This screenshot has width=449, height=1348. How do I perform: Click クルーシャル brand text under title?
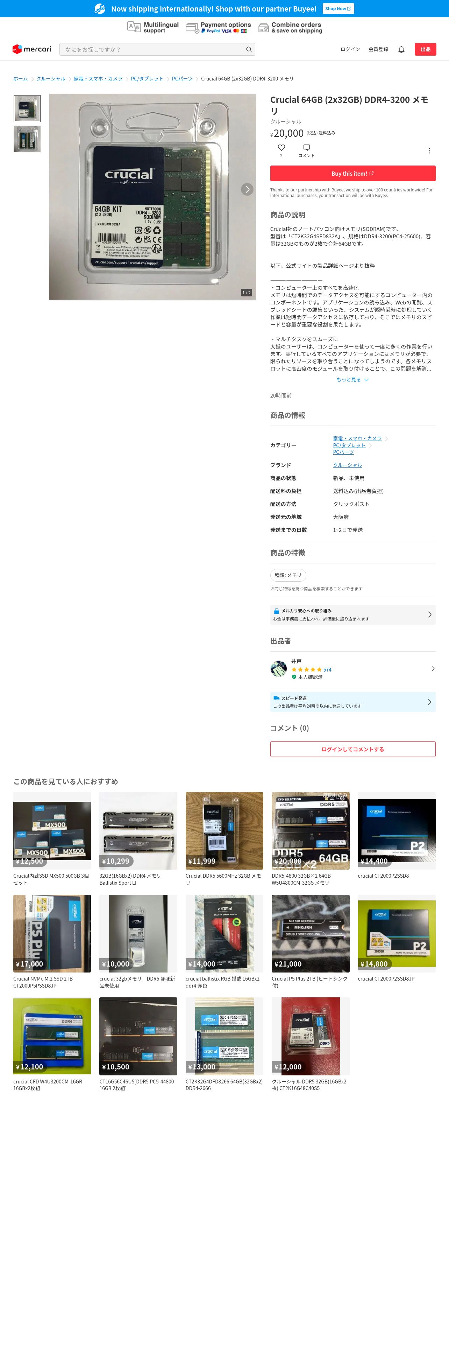pyautogui.click(x=285, y=121)
